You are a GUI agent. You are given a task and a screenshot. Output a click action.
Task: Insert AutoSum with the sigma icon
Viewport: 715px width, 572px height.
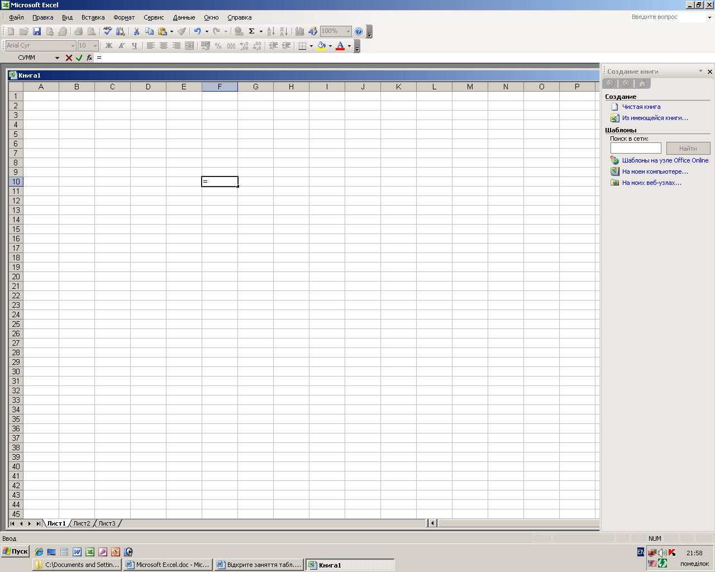coord(251,31)
